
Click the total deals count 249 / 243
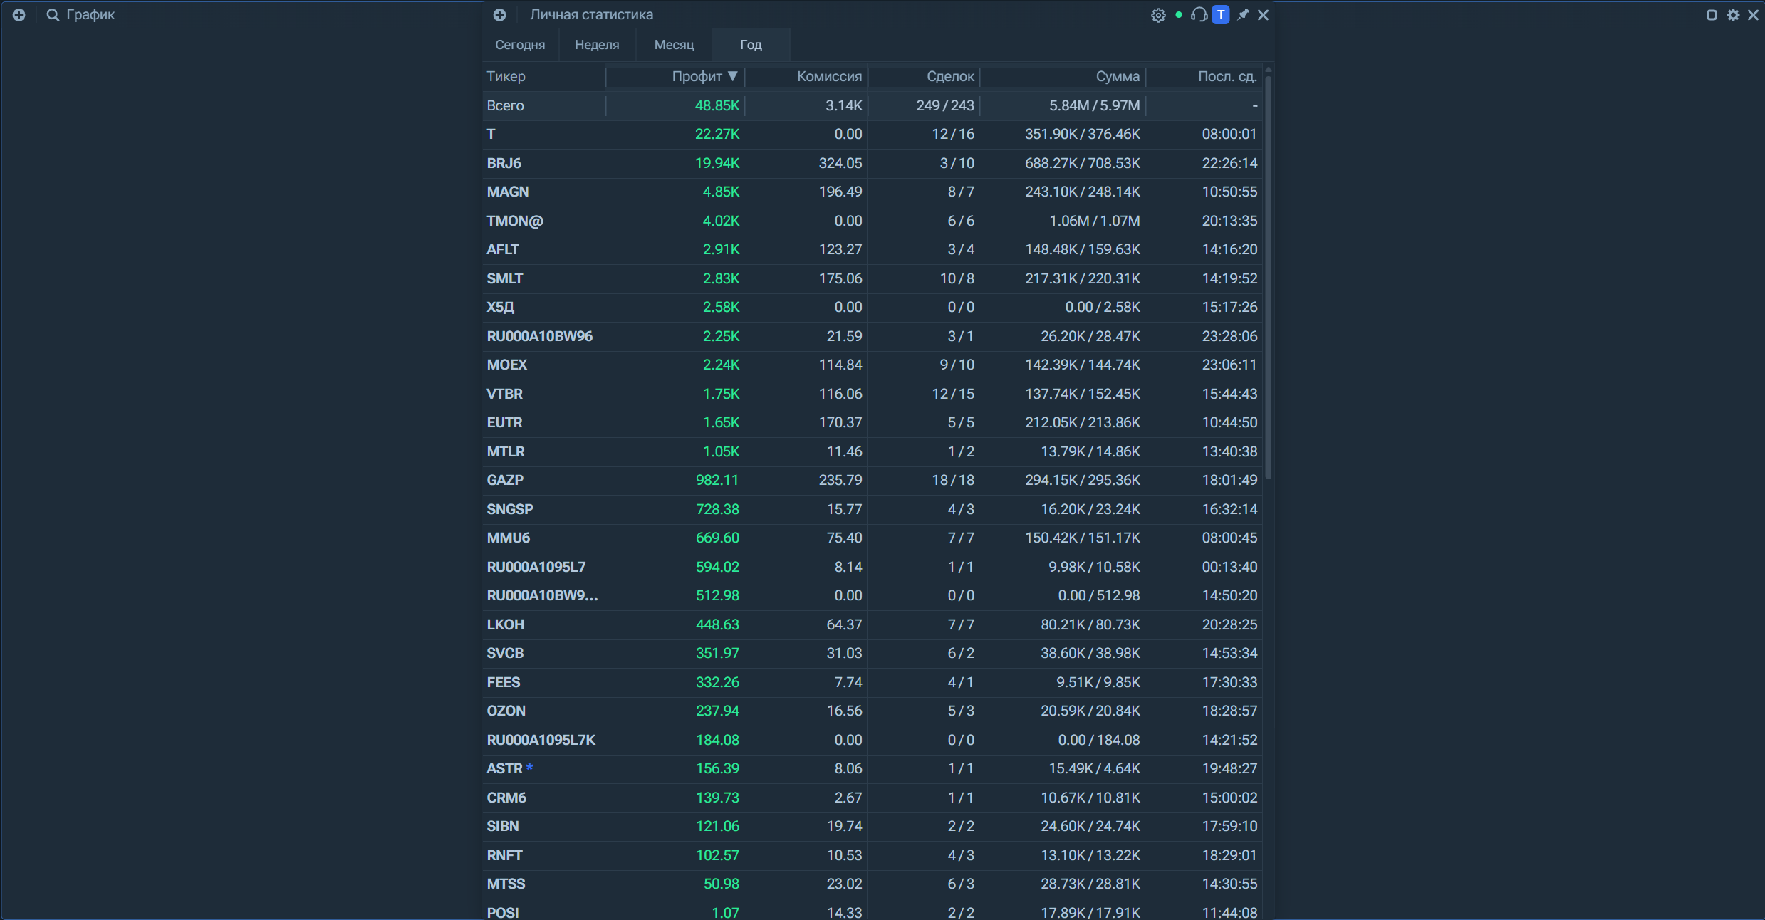coord(945,105)
